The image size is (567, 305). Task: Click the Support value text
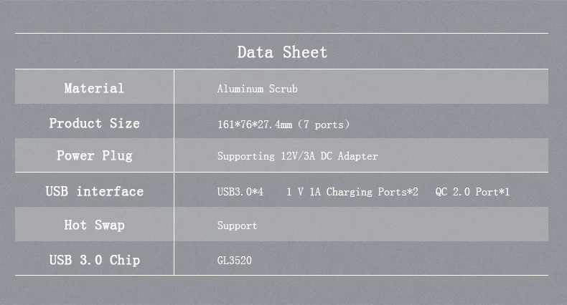(237, 226)
